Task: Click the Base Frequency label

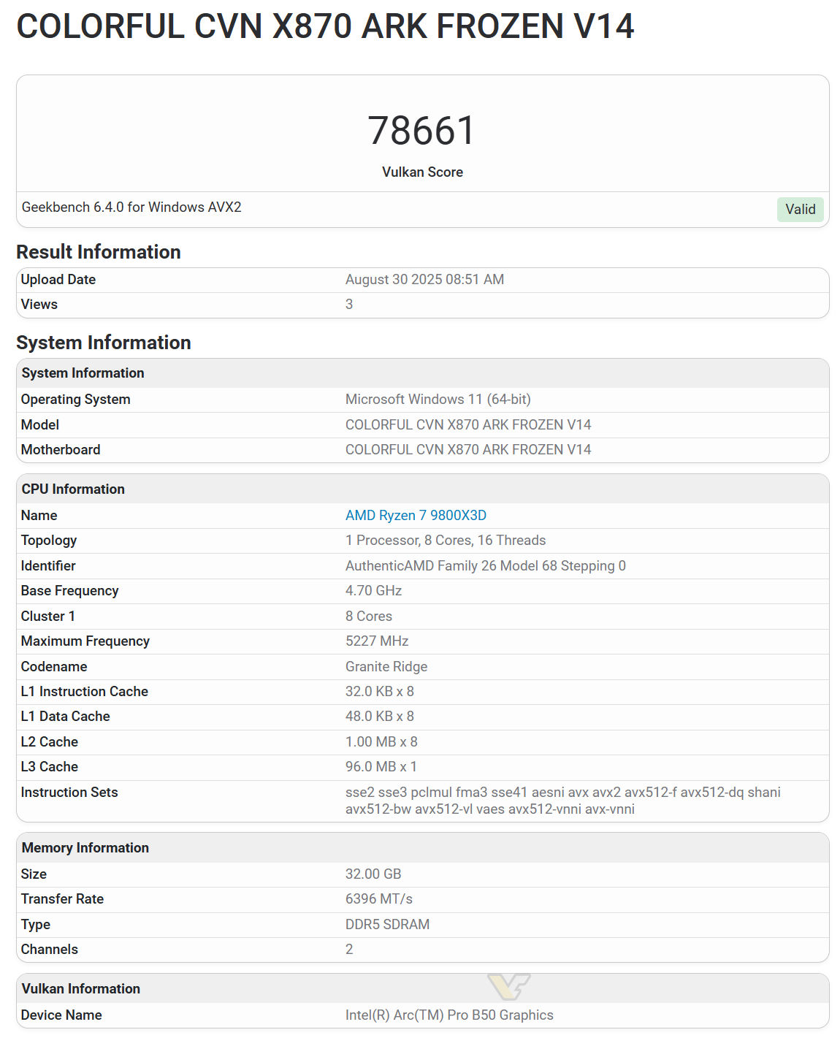Action: pos(70,591)
